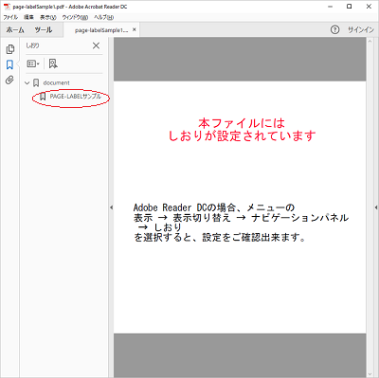Screen dimensions: 379x378
Task: Click the help question mark icon
Action: click(334, 29)
